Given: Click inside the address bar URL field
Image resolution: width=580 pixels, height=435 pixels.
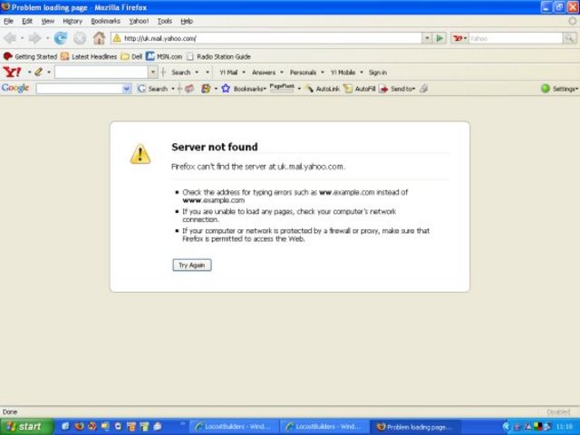Looking at the screenshot, I should [x=272, y=38].
